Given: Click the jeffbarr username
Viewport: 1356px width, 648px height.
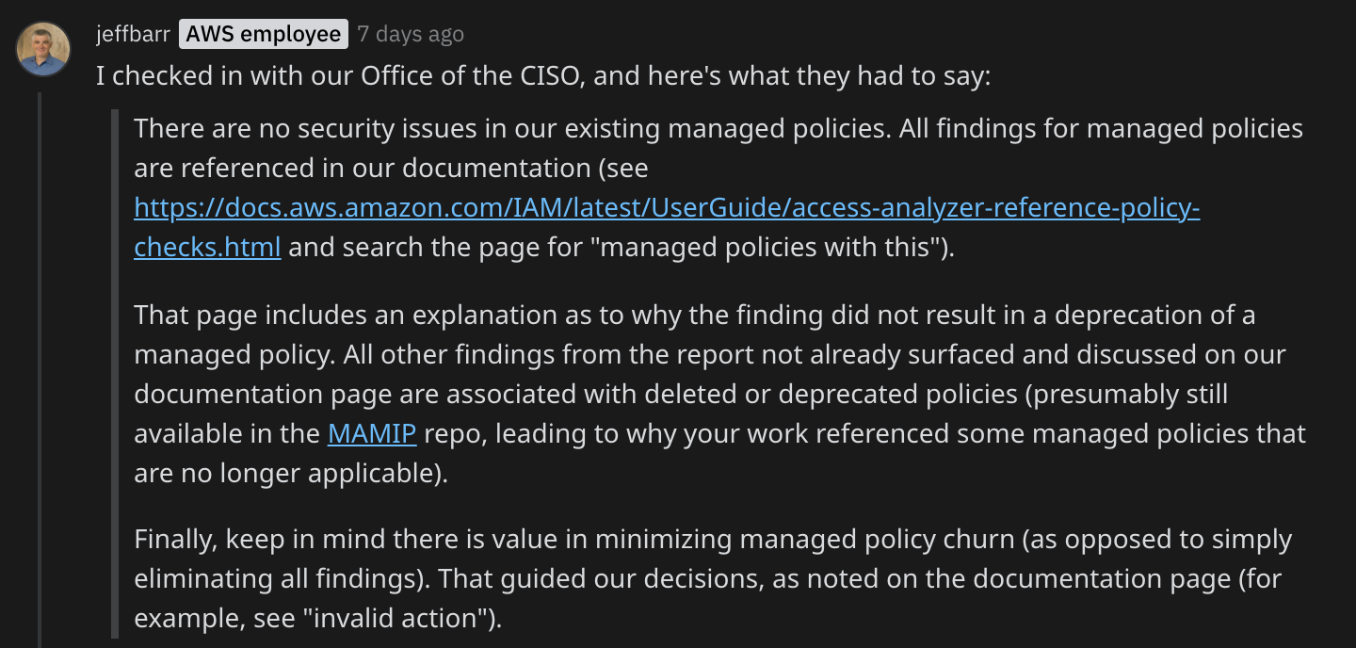Looking at the screenshot, I should tap(133, 35).
